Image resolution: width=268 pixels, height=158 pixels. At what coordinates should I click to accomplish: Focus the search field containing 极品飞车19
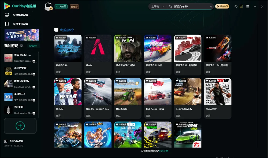click(x=191, y=6)
